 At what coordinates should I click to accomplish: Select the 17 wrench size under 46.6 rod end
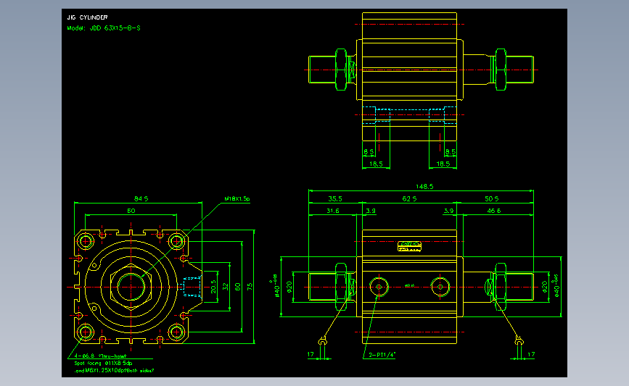pos(531,354)
